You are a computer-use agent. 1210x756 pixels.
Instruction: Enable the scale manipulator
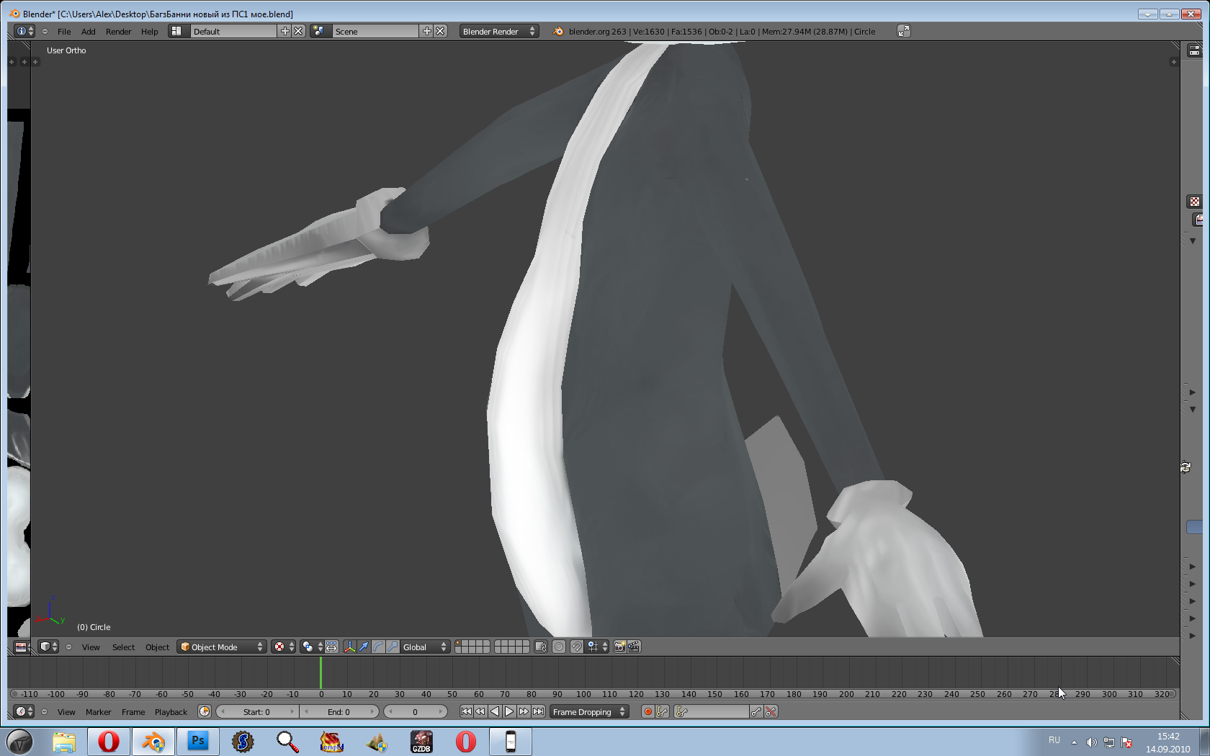coord(393,647)
